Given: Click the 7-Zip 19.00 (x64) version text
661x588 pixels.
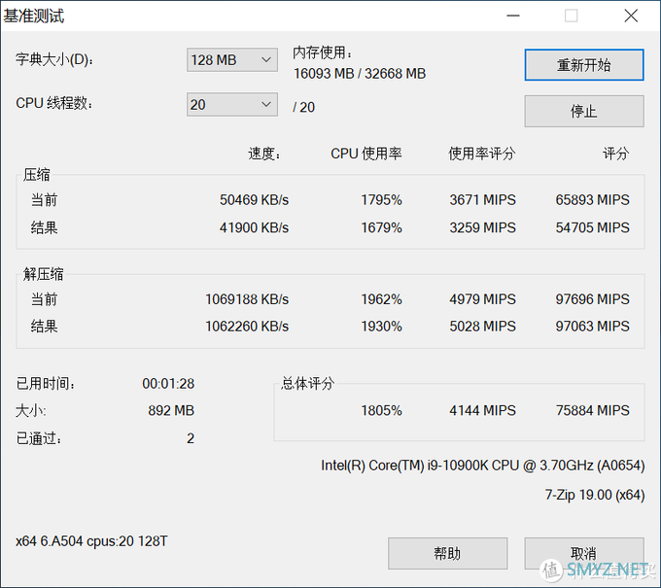Looking at the screenshot, I should tap(595, 495).
